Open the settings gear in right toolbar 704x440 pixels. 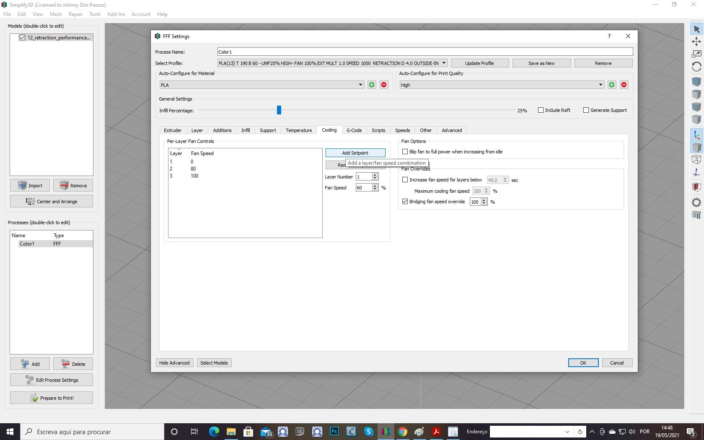[x=696, y=202]
